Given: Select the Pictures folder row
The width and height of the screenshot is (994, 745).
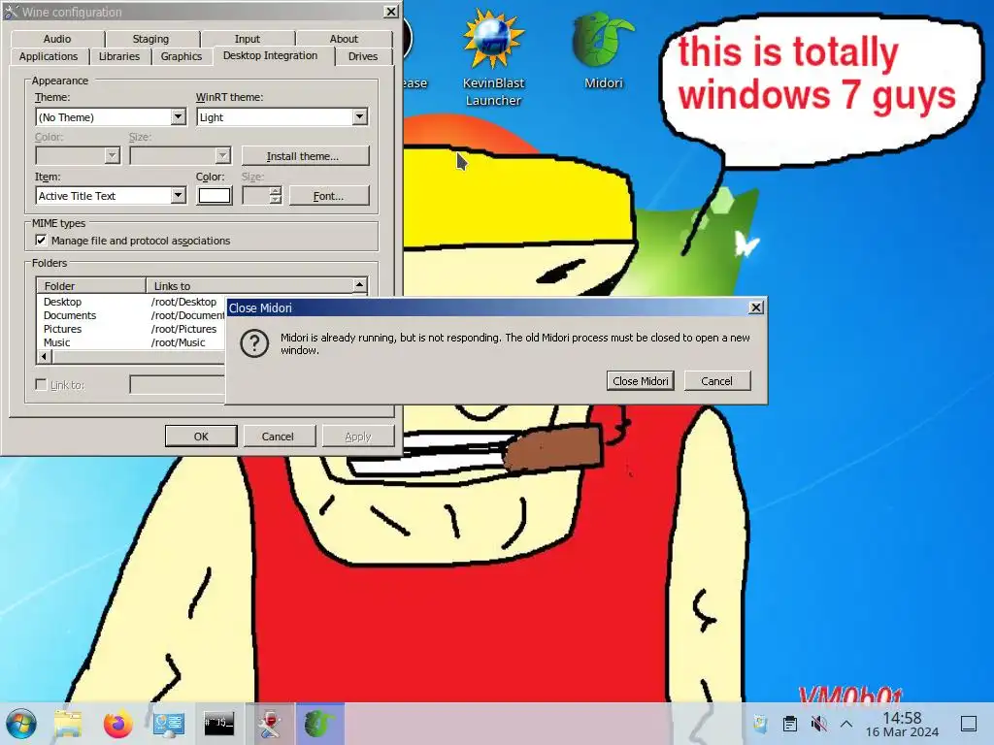Looking at the screenshot, I should pyautogui.click(x=131, y=329).
